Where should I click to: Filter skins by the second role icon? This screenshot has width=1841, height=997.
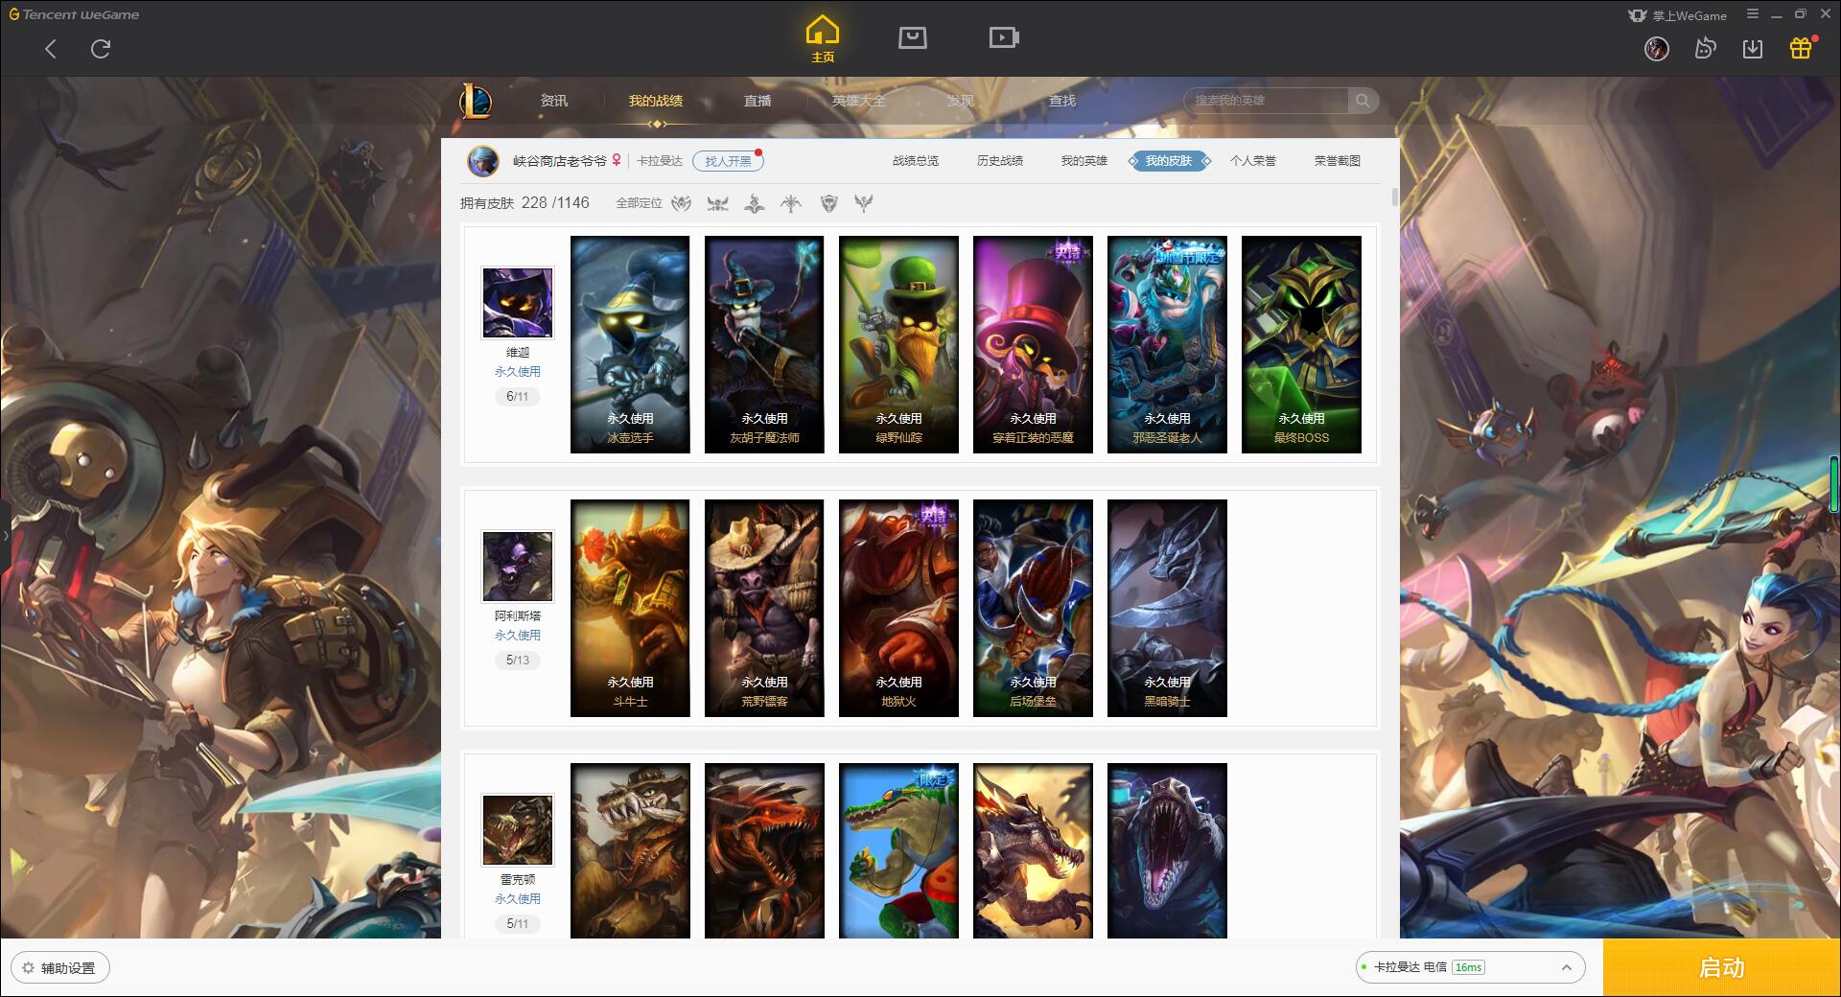coord(717,203)
